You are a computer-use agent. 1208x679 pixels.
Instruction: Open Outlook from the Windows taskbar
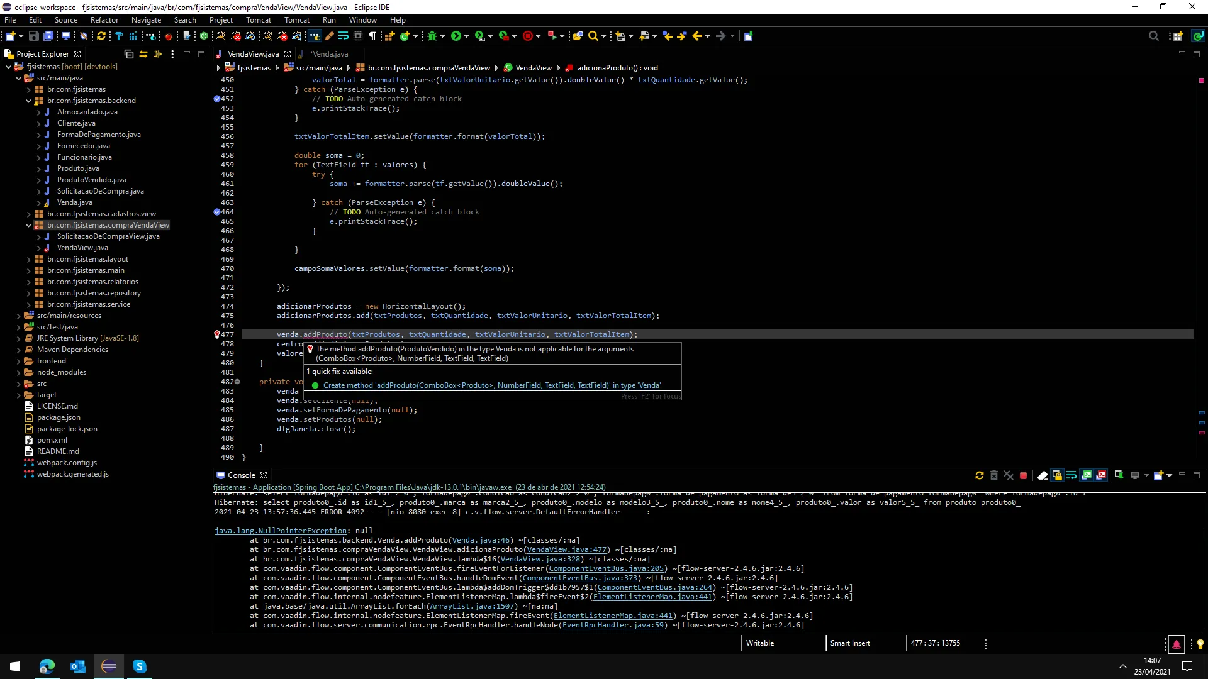pos(78,666)
